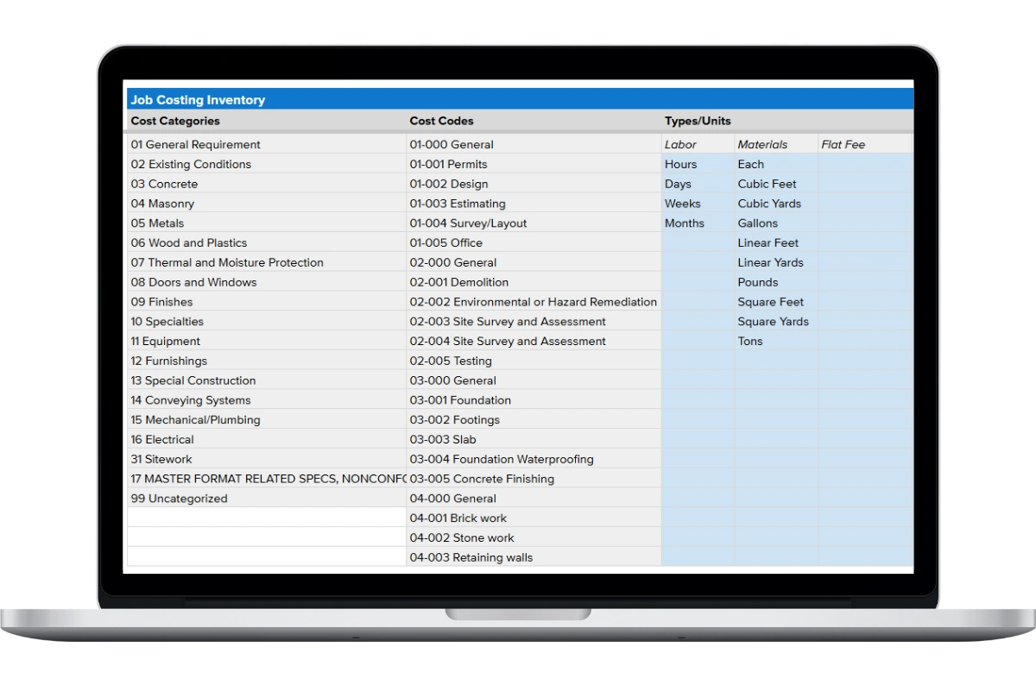Select the 02 Existing Conditions cell
The image size is (1036, 685).
(266, 164)
